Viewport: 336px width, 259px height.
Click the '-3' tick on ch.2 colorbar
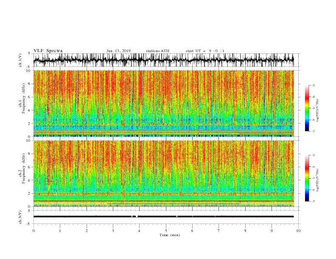click(x=313, y=155)
